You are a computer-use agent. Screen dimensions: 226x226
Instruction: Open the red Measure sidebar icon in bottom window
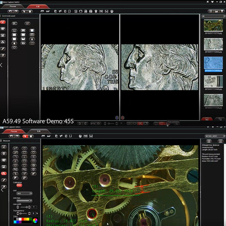pos(4,173)
